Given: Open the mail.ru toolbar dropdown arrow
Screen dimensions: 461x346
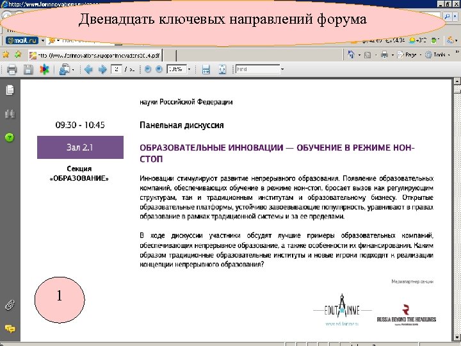Looking at the screenshot, I should [43, 40].
